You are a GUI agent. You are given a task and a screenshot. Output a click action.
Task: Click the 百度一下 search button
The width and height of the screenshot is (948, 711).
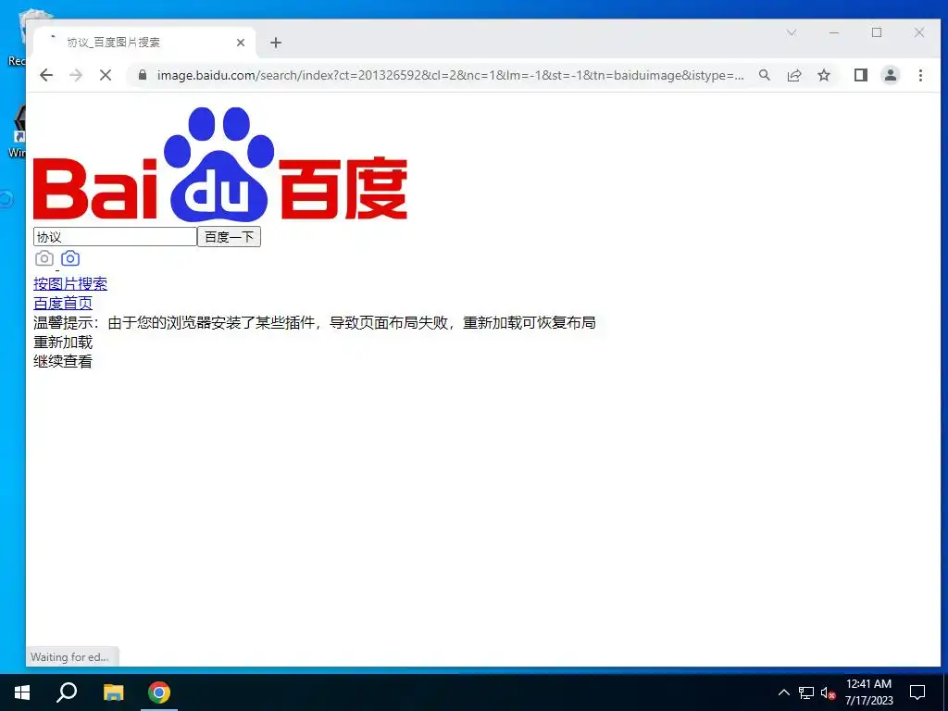[230, 237]
